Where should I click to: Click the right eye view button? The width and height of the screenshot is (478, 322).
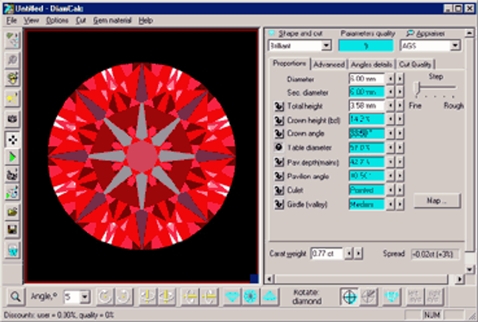pos(434,297)
